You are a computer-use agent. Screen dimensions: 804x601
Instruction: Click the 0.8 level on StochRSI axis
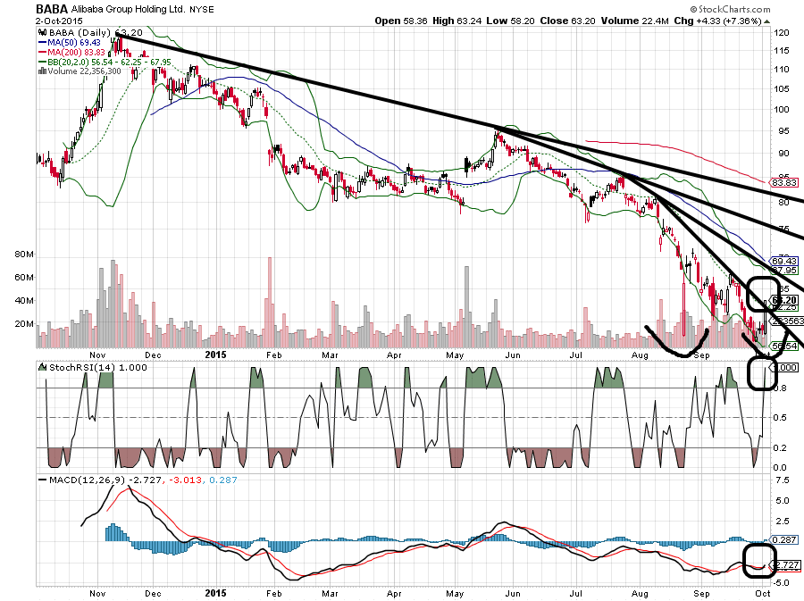(779, 388)
